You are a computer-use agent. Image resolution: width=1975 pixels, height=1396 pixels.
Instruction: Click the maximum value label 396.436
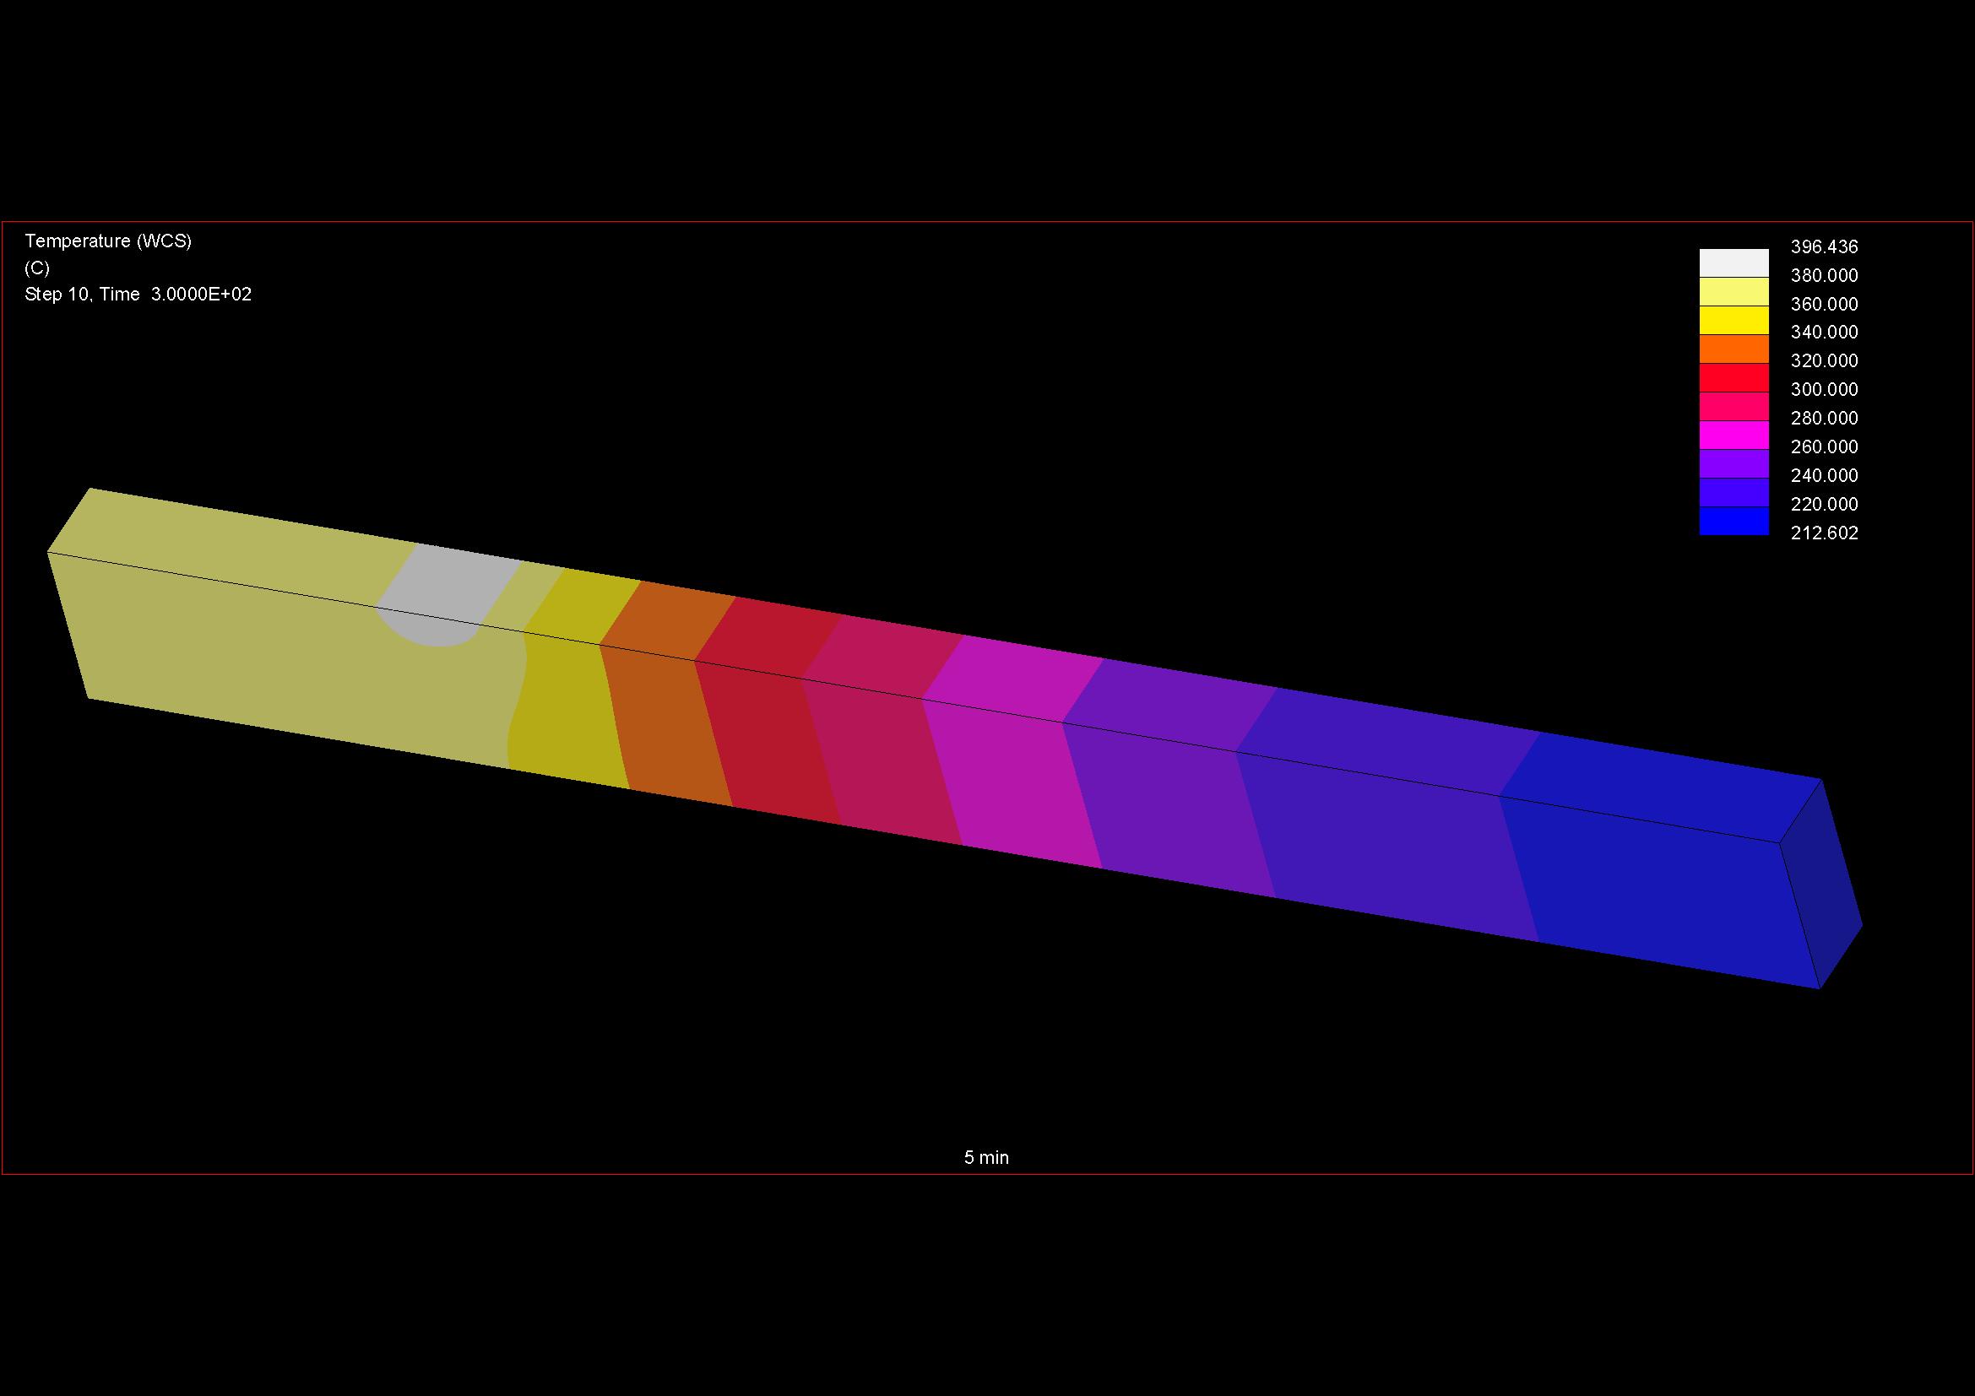(x=1824, y=247)
